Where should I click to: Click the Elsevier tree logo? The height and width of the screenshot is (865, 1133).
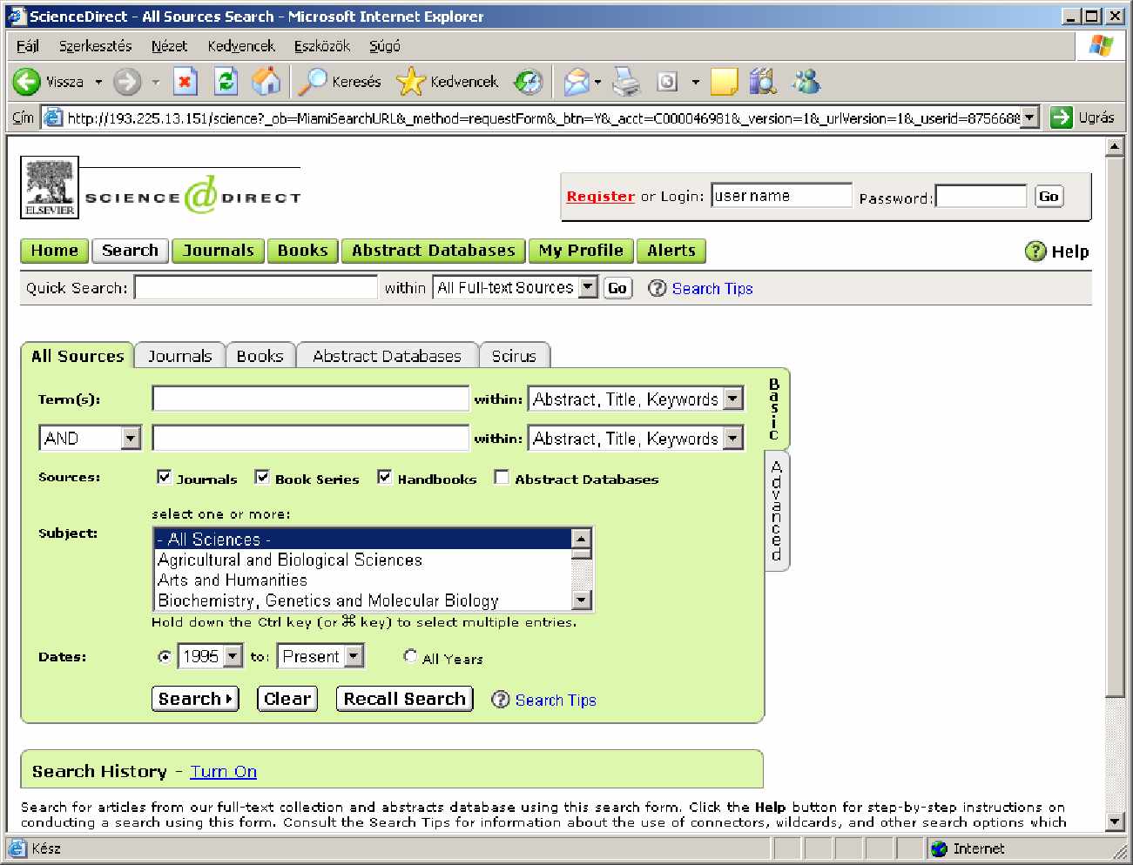50,187
